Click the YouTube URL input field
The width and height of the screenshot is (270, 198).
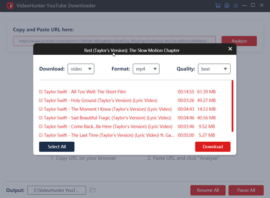coord(114,41)
